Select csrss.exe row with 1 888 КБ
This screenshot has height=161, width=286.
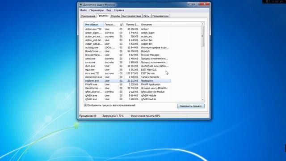tap(127, 62)
